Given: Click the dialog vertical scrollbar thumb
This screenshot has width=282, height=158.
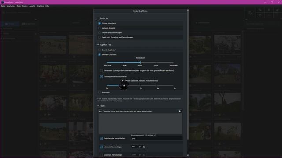Looking at the screenshot, I should point(188,75).
